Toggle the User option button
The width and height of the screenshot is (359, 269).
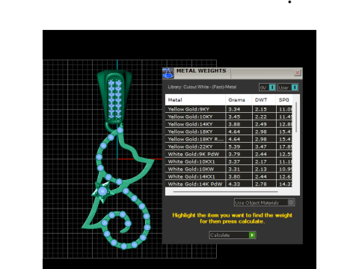click(x=288, y=87)
